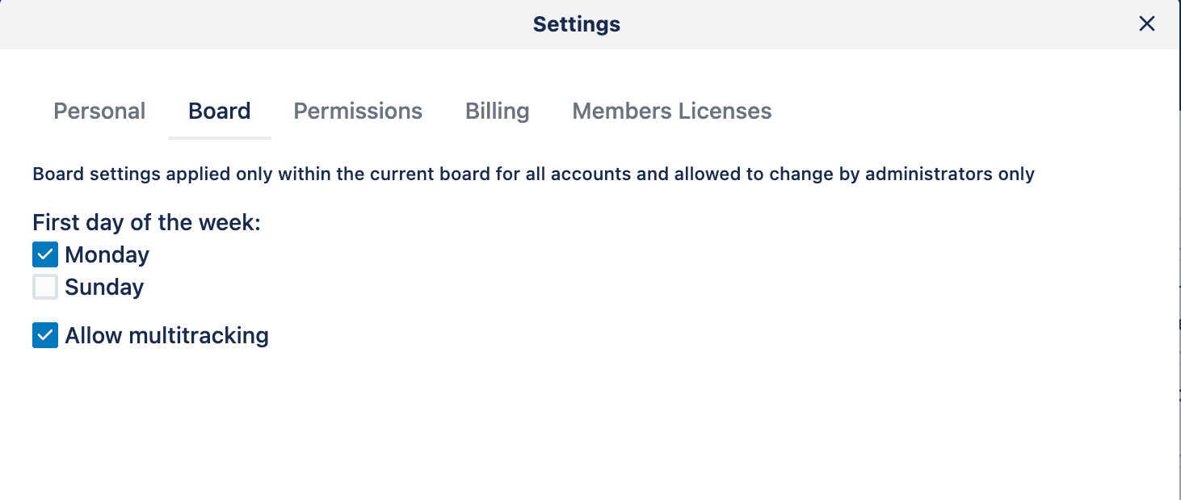Click the Monday label text
1181x500 pixels.
[107, 254]
